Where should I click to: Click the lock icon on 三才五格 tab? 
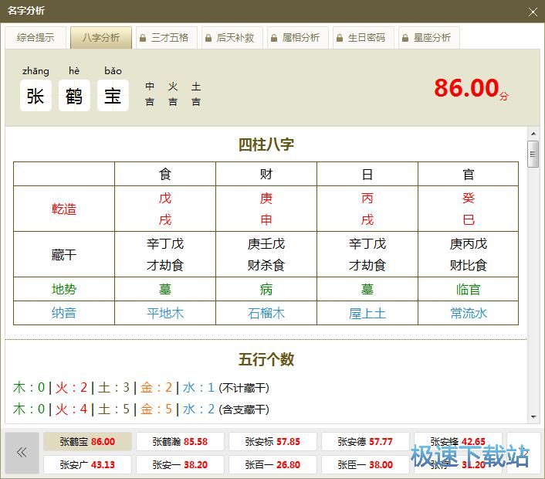(x=143, y=38)
